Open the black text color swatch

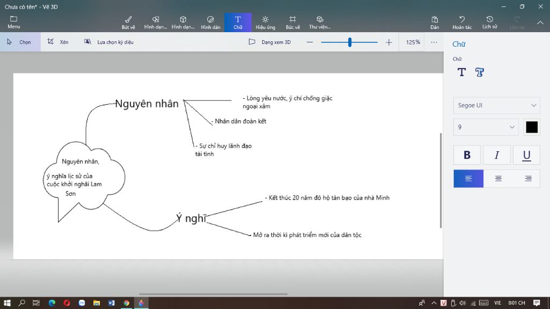(x=531, y=127)
